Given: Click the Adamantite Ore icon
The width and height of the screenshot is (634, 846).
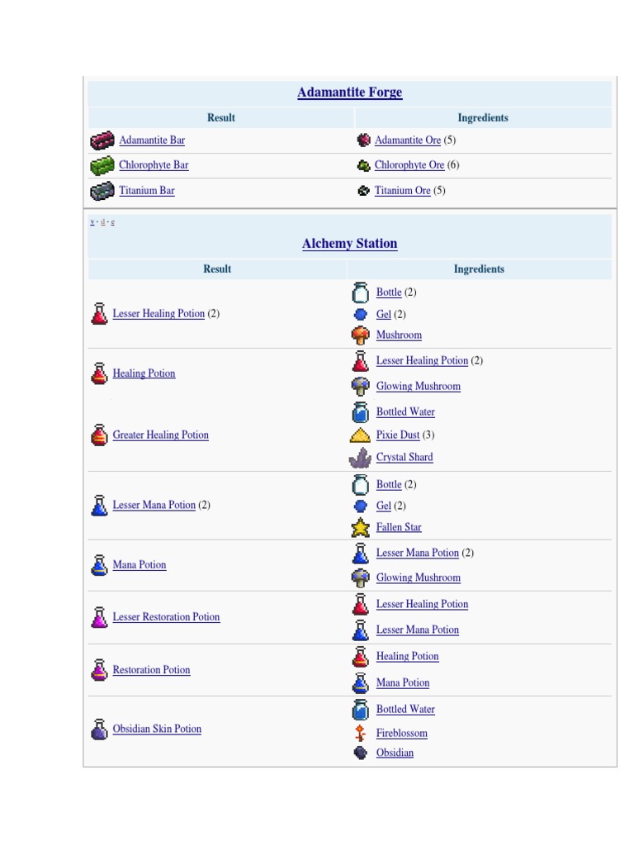Looking at the screenshot, I should click(x=364, y=140).
